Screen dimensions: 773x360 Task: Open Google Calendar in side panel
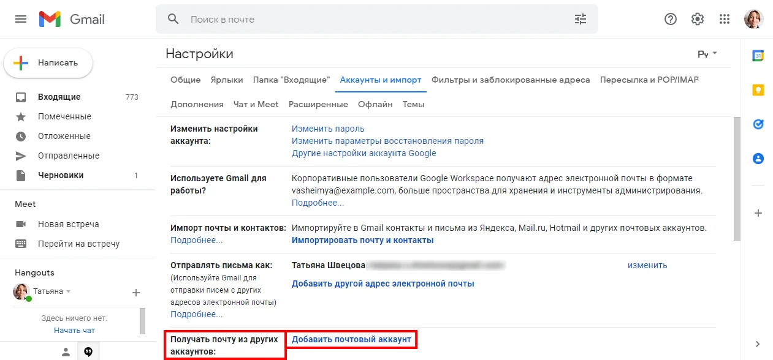(x=758, y=56)
